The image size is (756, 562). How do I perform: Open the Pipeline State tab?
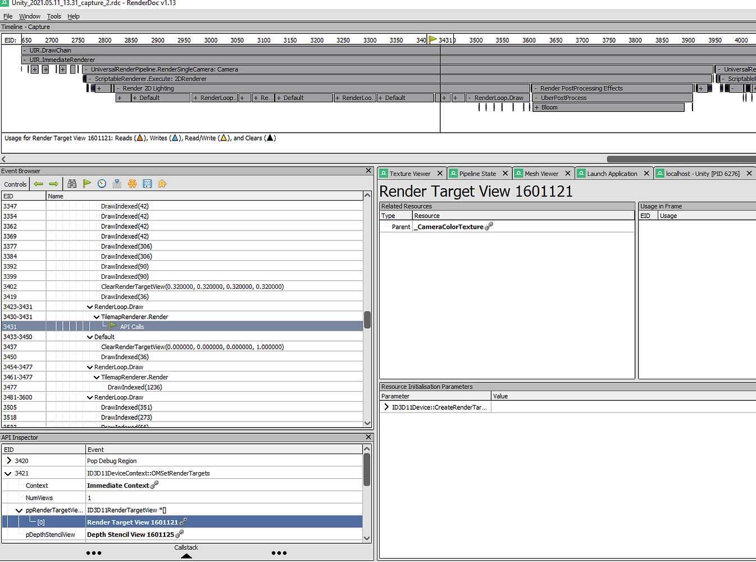(x=477, y=173)
